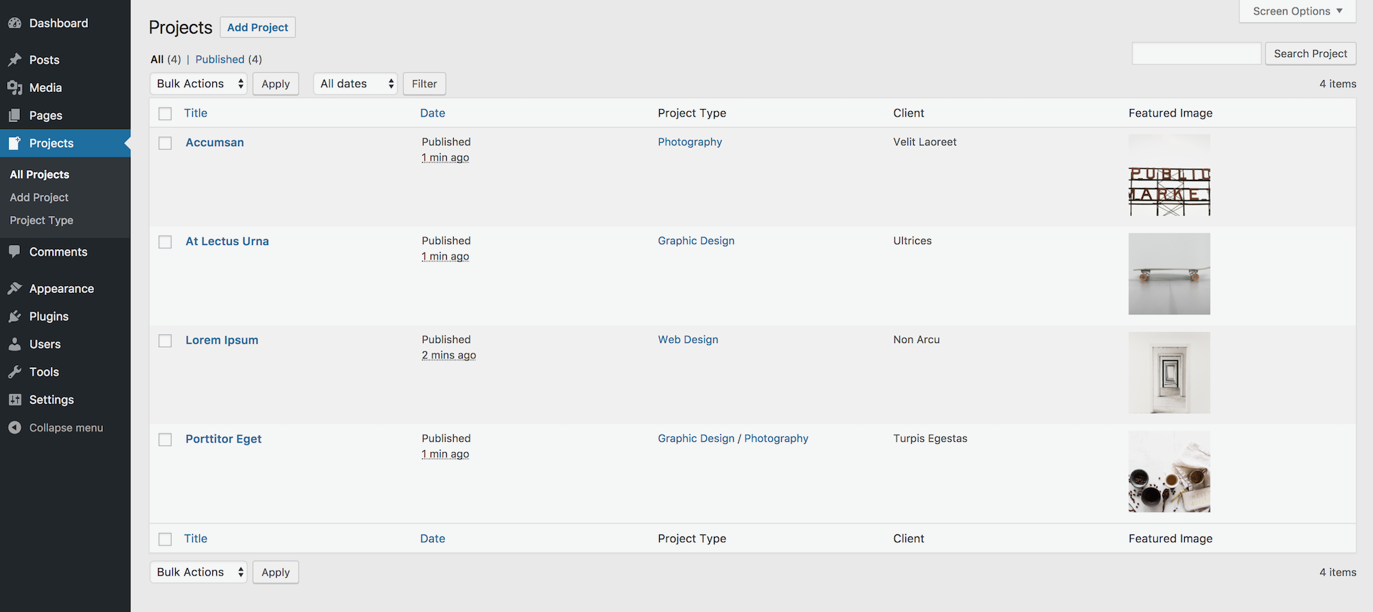The width and height of the screenshot is (1373, 612).
Task: Tick the select-all checkbox in the table footer
Action: 165,539
